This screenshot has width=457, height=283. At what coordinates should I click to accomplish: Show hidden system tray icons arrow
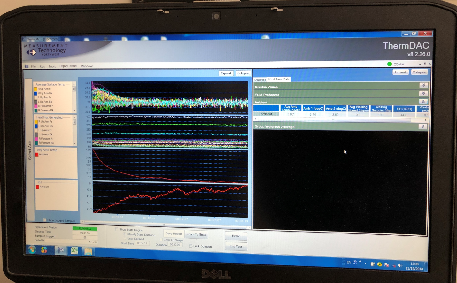coord(365,264)
